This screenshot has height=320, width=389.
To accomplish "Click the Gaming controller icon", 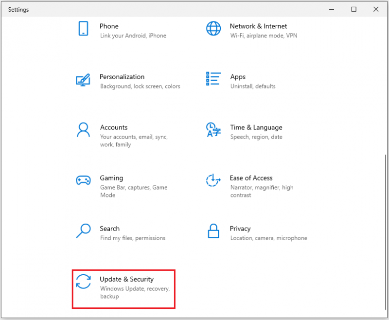I will pos(83,180).
